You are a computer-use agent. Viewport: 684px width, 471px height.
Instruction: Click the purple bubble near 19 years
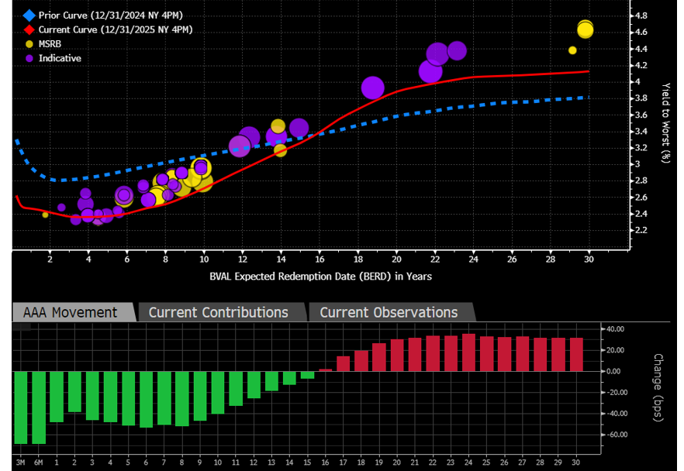[x=372, y=88]
